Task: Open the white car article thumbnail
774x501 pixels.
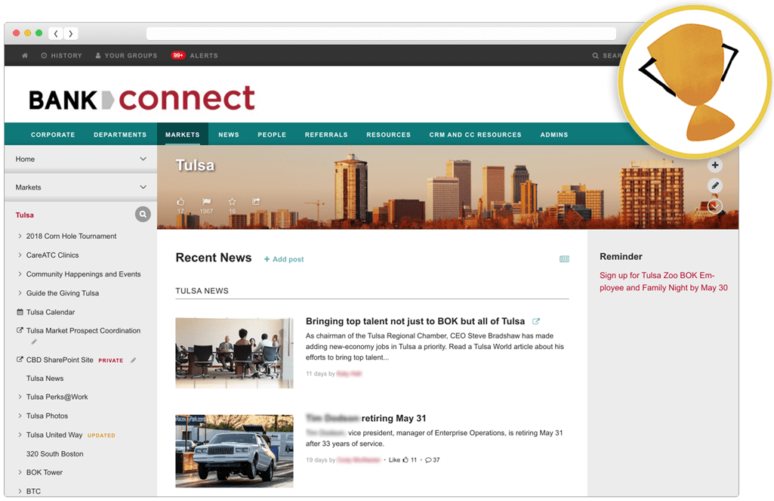Action: click(x=235, y=451)
